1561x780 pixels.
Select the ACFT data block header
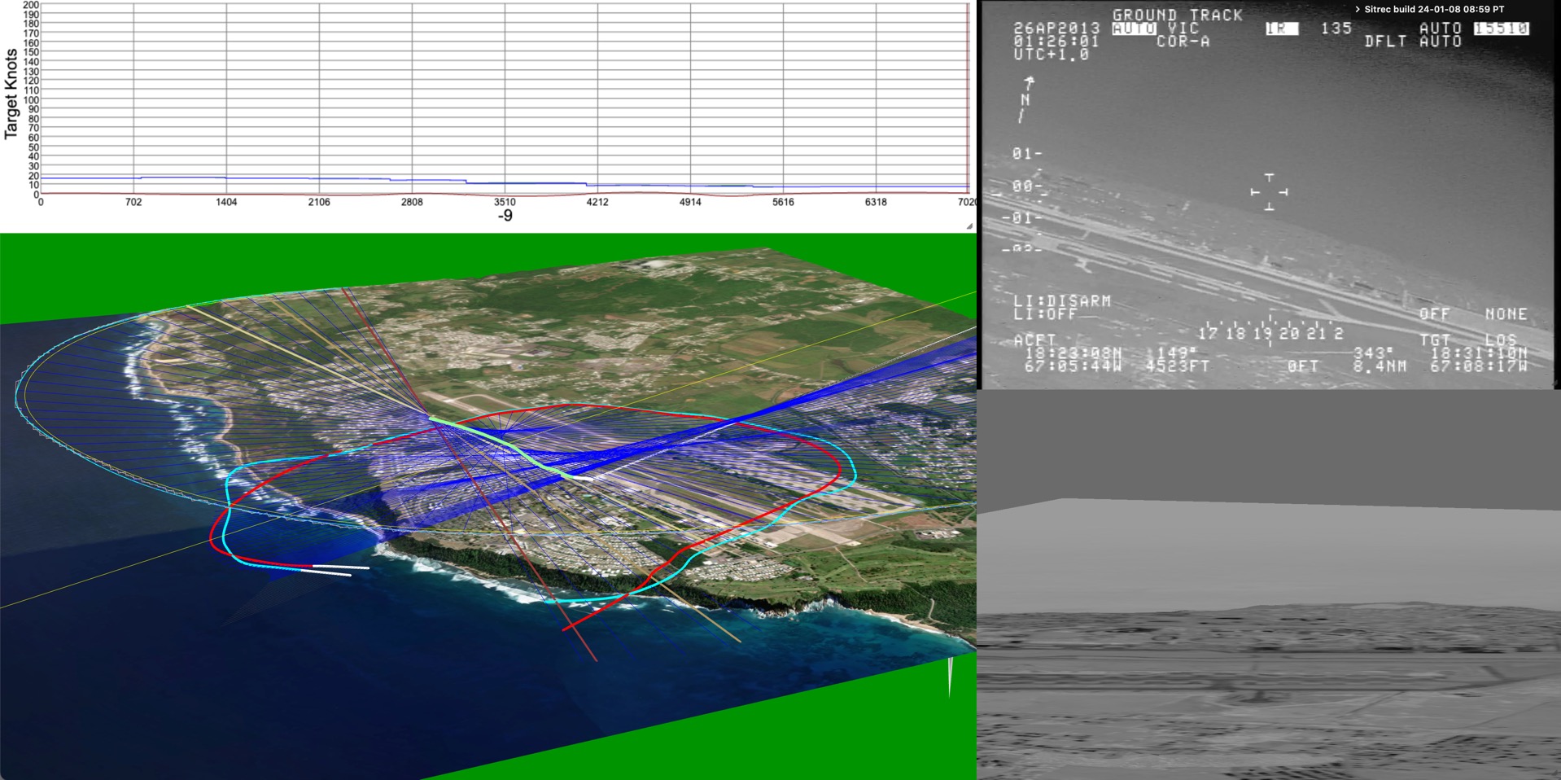click(1034, 340)
